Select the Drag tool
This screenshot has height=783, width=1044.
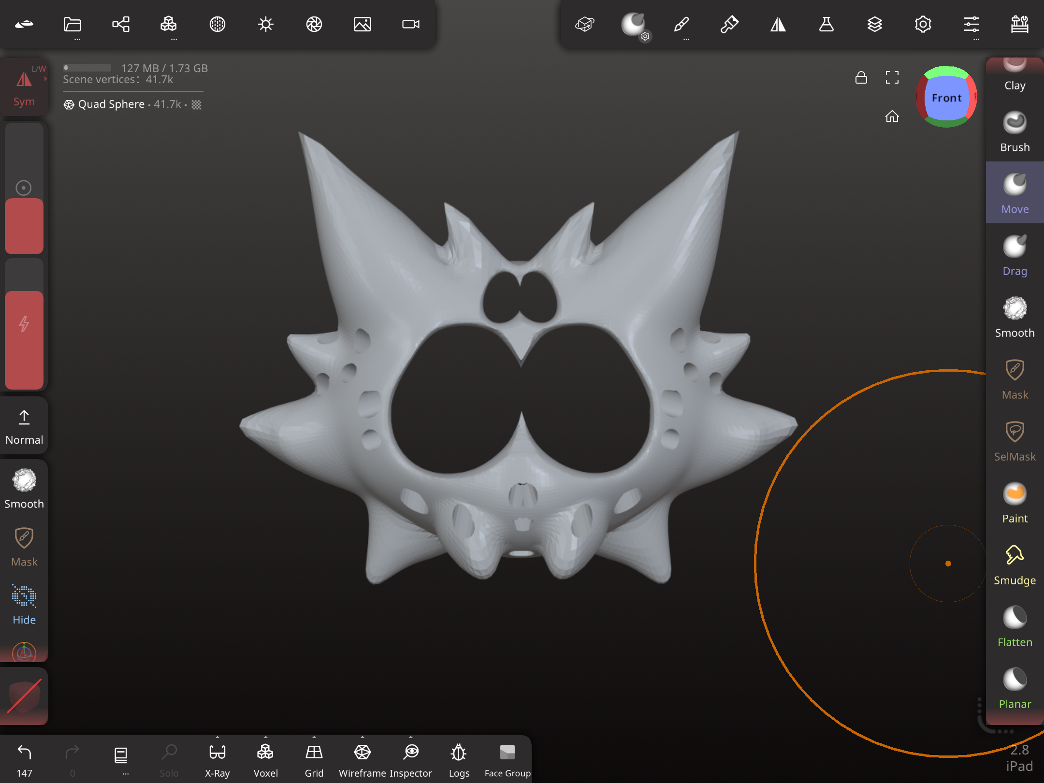tap(1015, 255)
